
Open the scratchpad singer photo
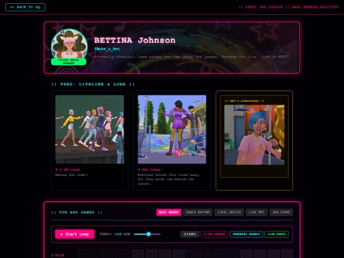254,134
